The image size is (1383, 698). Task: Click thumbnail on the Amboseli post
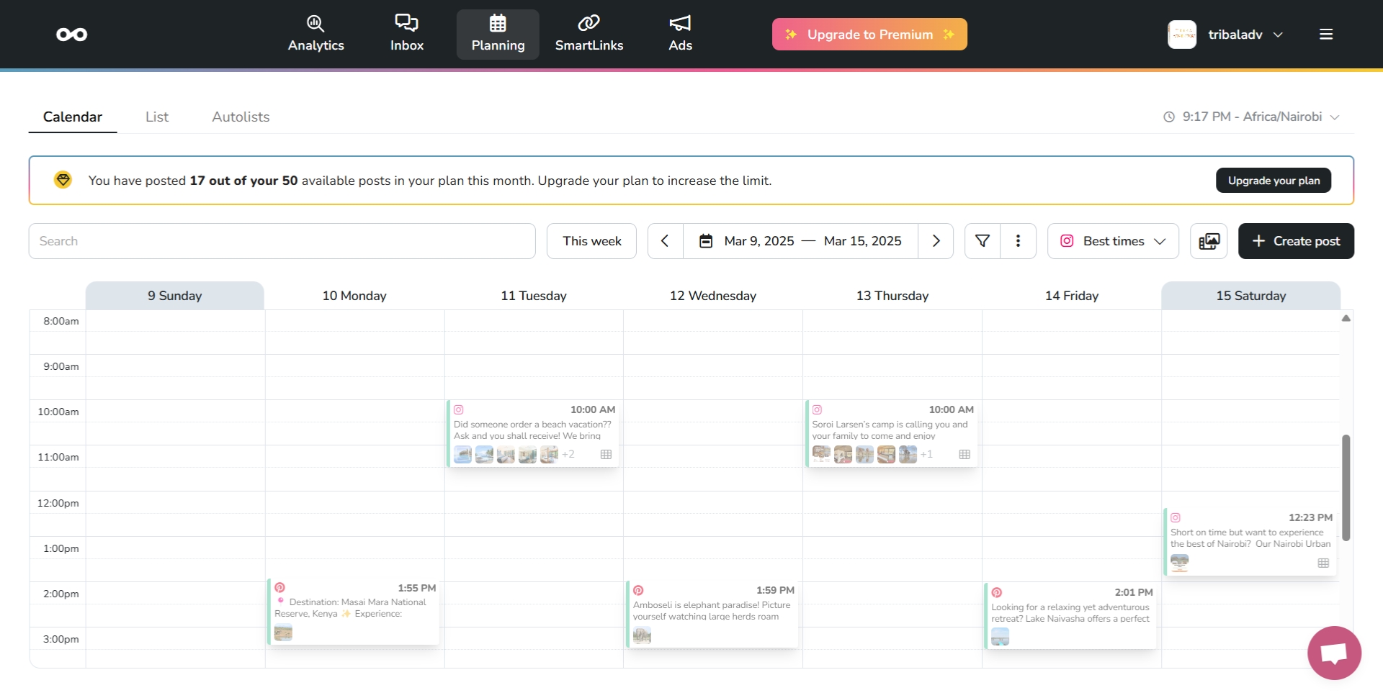642,635
